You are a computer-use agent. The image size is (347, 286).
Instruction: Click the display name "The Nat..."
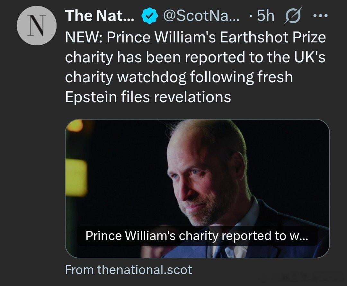tap(100, 16)
